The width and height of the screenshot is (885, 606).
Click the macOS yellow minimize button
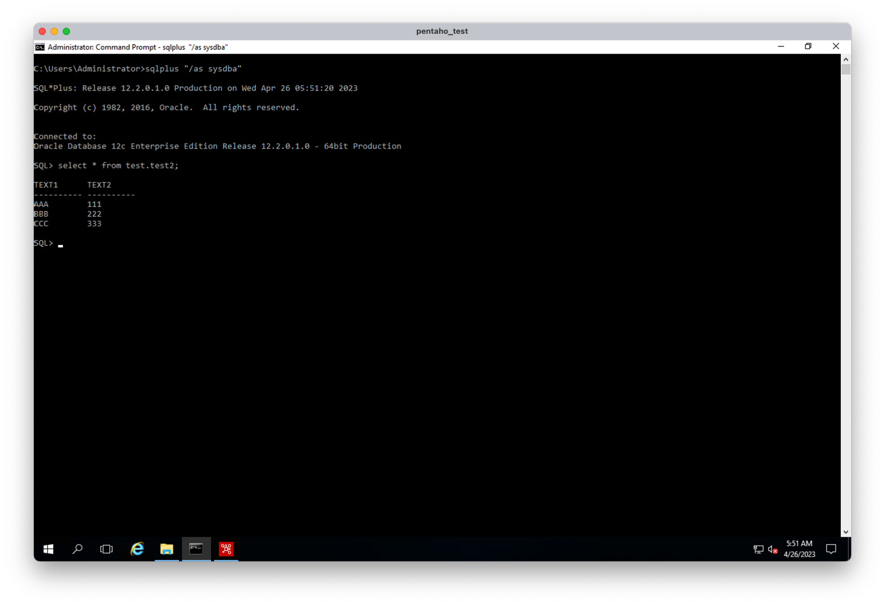(x=54, y=31)
